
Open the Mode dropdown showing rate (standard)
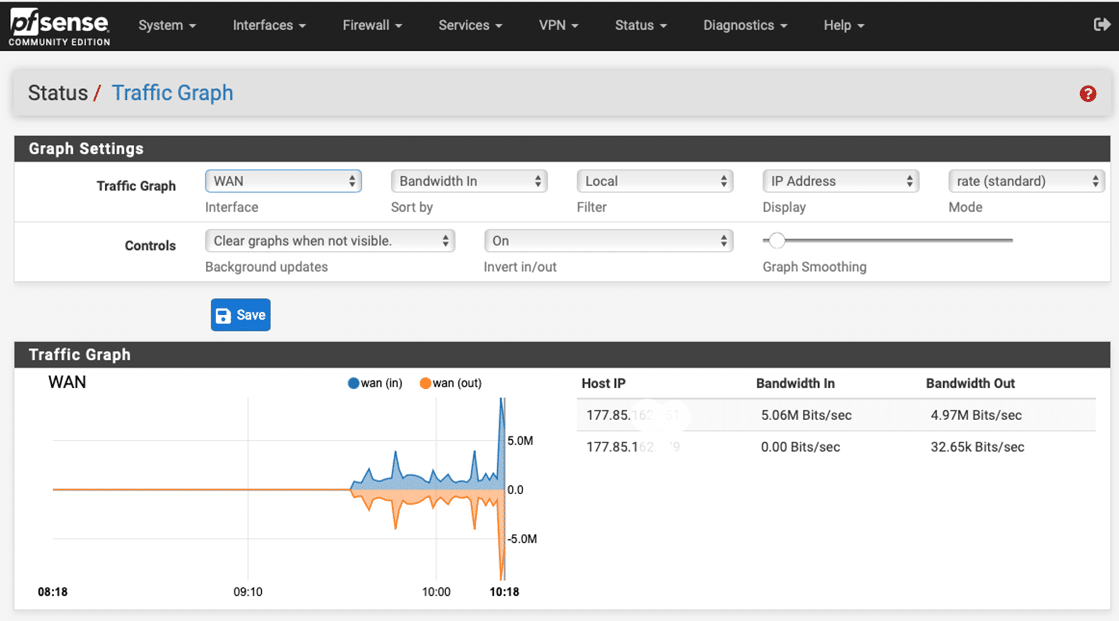coord(1026,181)
